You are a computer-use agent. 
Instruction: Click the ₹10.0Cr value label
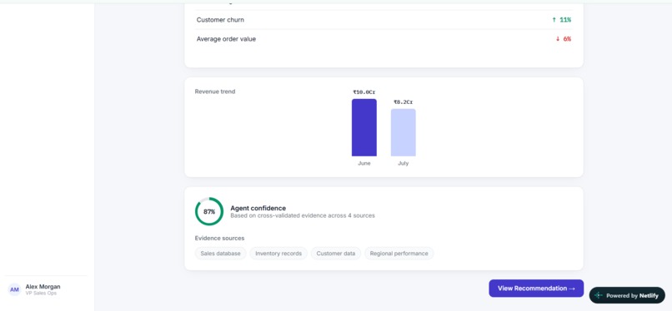click(x=364, y=92)
